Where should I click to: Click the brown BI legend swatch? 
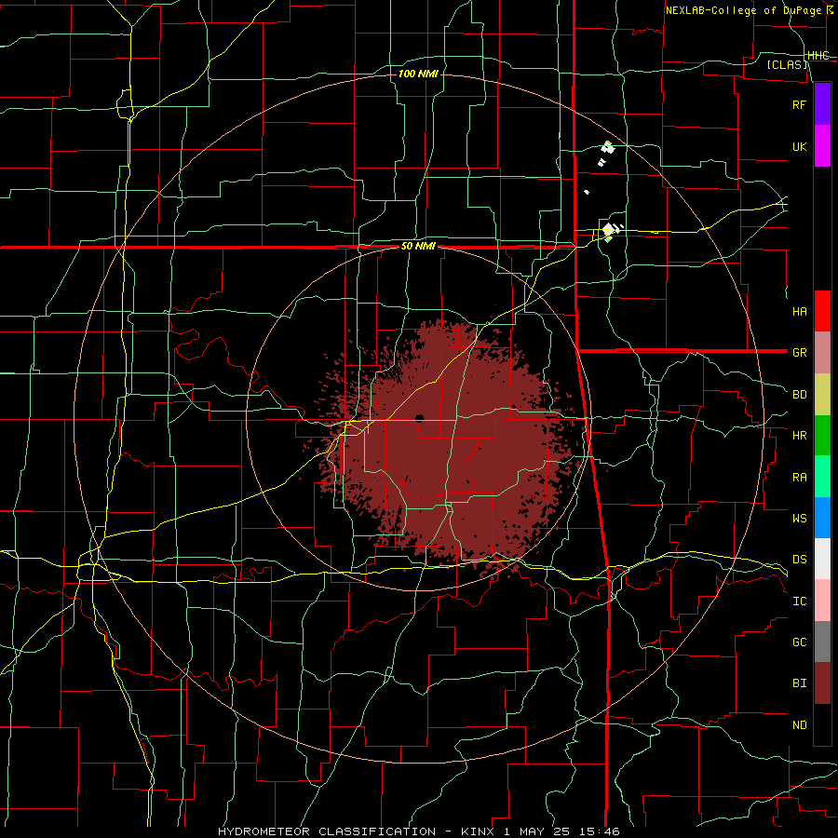tap(822, 683)
